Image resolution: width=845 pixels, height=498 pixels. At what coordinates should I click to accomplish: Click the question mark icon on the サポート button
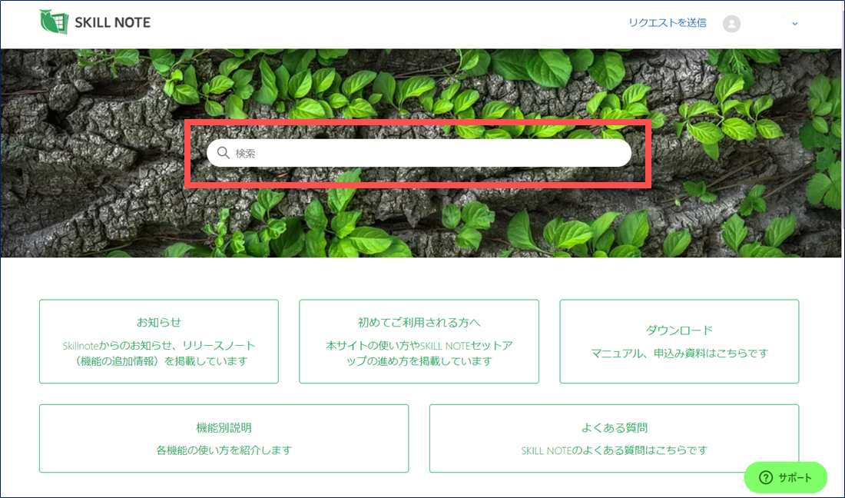tap(765, 477)
